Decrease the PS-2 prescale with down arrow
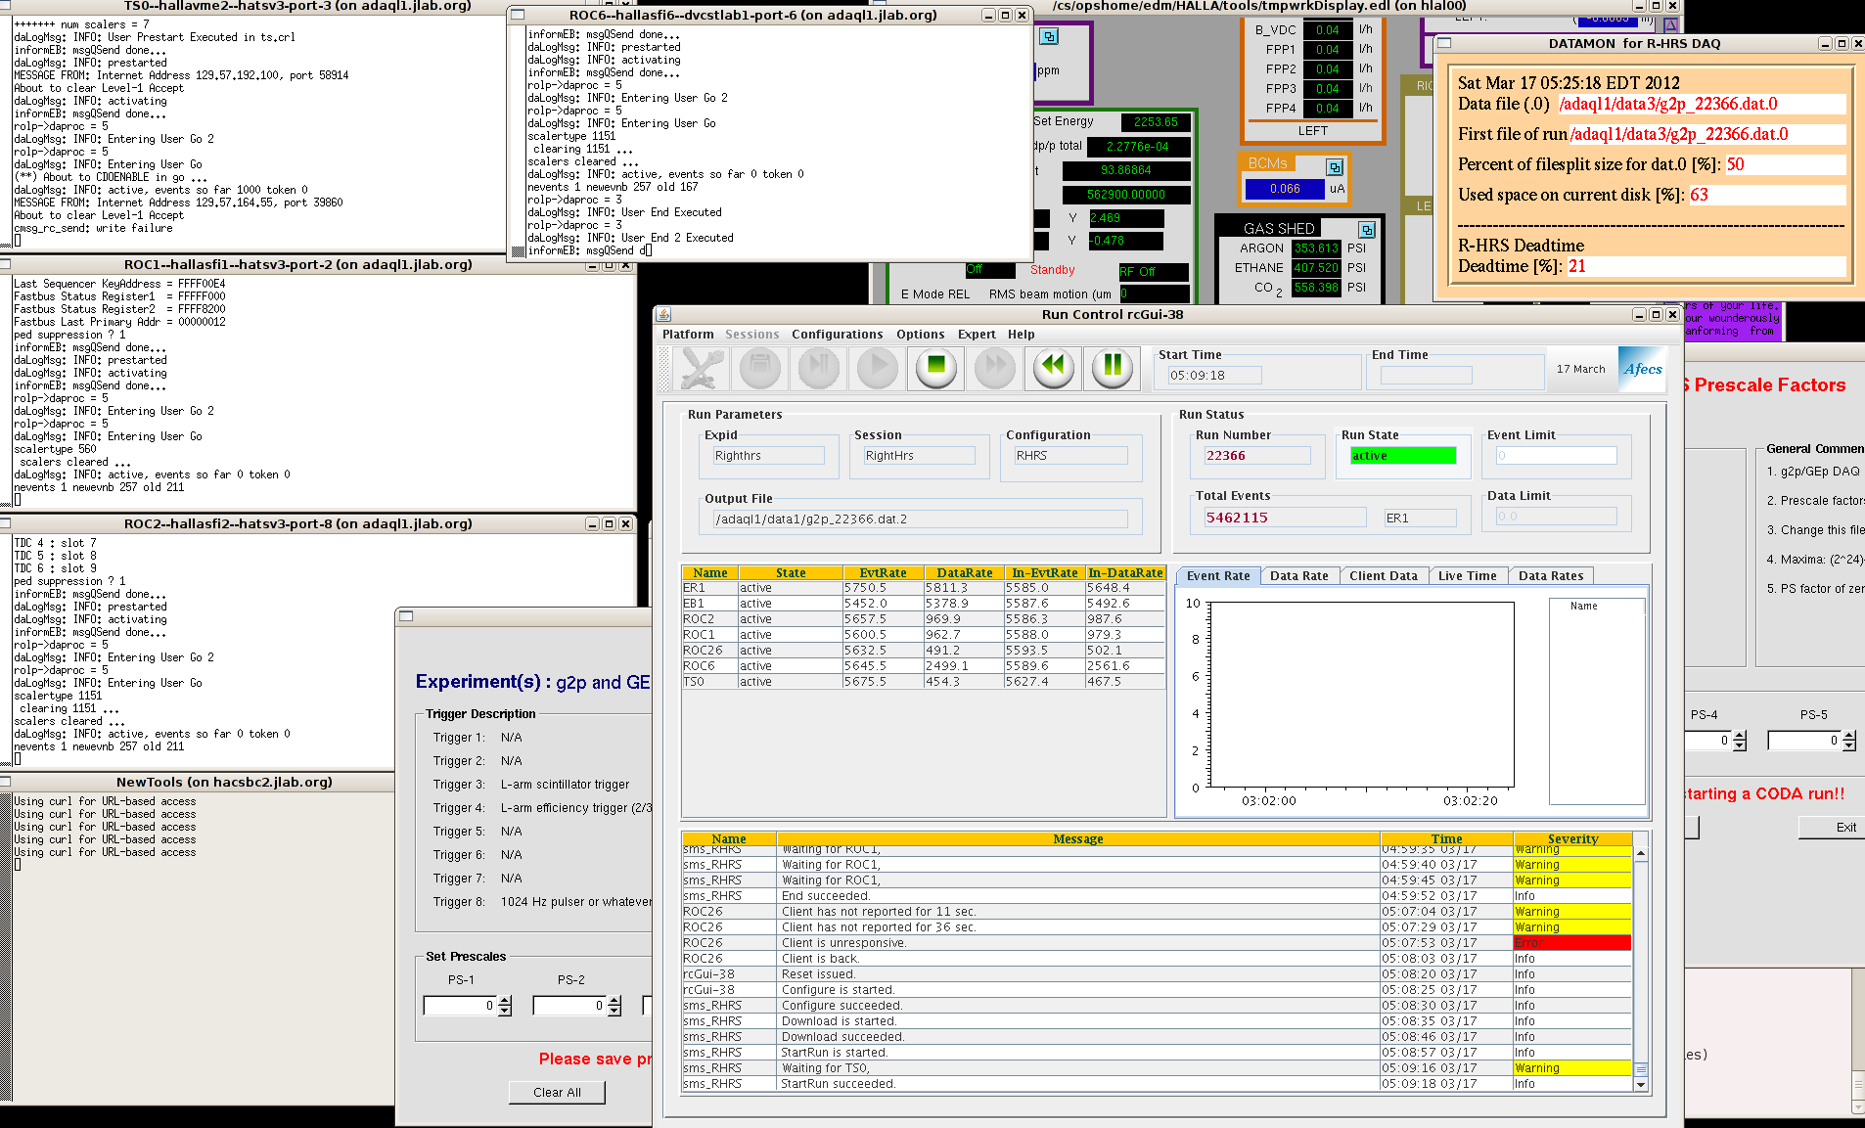This screenshot has height=1128, width=1865. pyautogui.click(x=614, y=1011)
